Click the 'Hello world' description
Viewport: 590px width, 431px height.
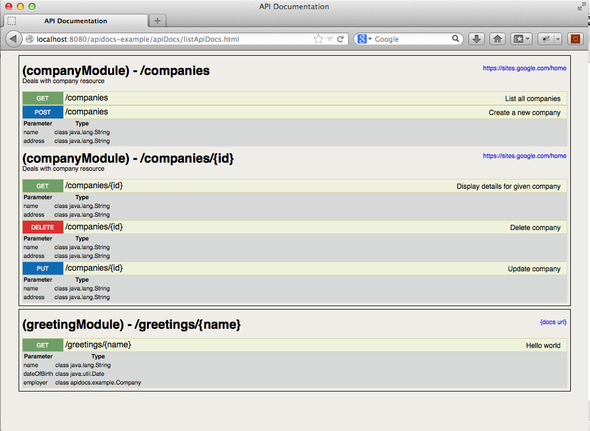pyautogui.click(x=543, y=345)
